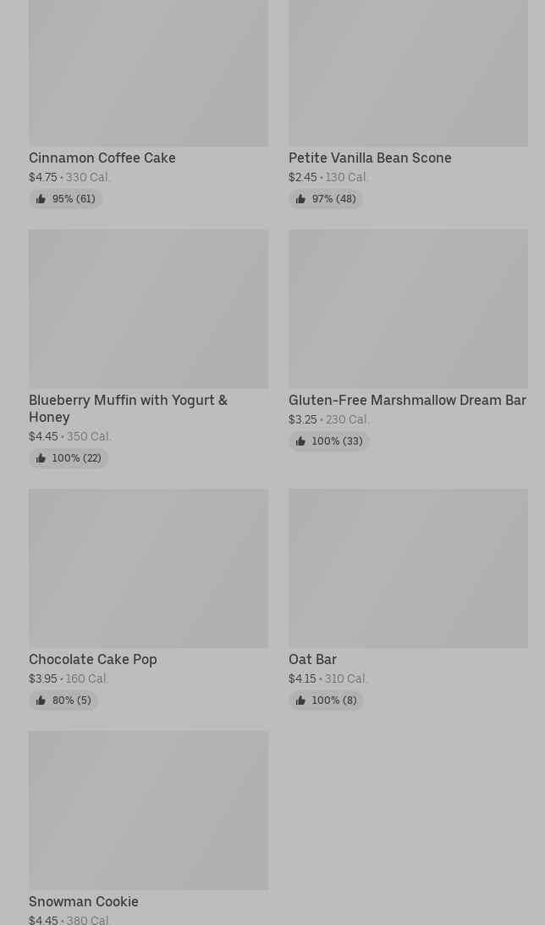This screenshot has width=545, height=925.
Task: Click thumbs-up icon for Cinnamon Coffee Cake
Action: (41, 199)
